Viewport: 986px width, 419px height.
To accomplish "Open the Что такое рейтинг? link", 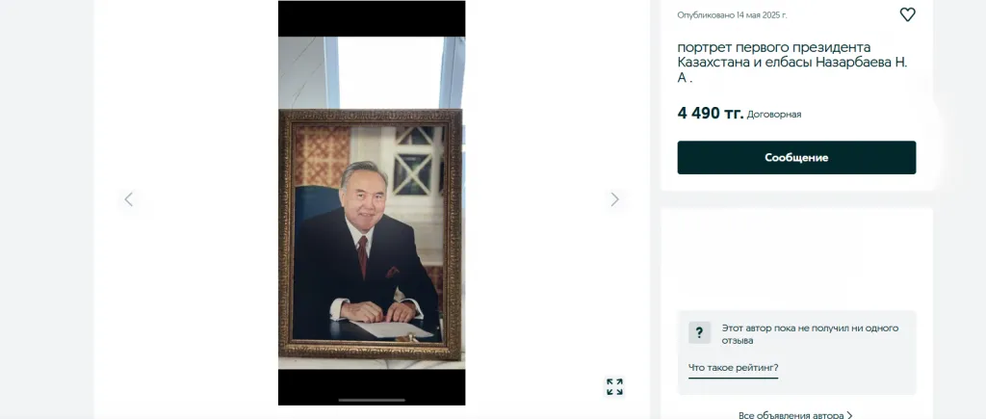I will [x=733, y=368].
